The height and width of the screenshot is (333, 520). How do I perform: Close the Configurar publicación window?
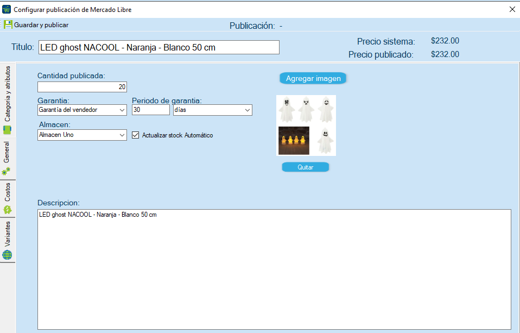point(512,9)
